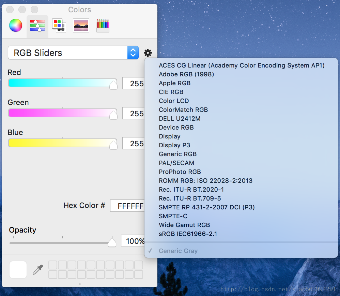Pick ROMM RGB: ISO 22028-2:2013

[241, 181]
